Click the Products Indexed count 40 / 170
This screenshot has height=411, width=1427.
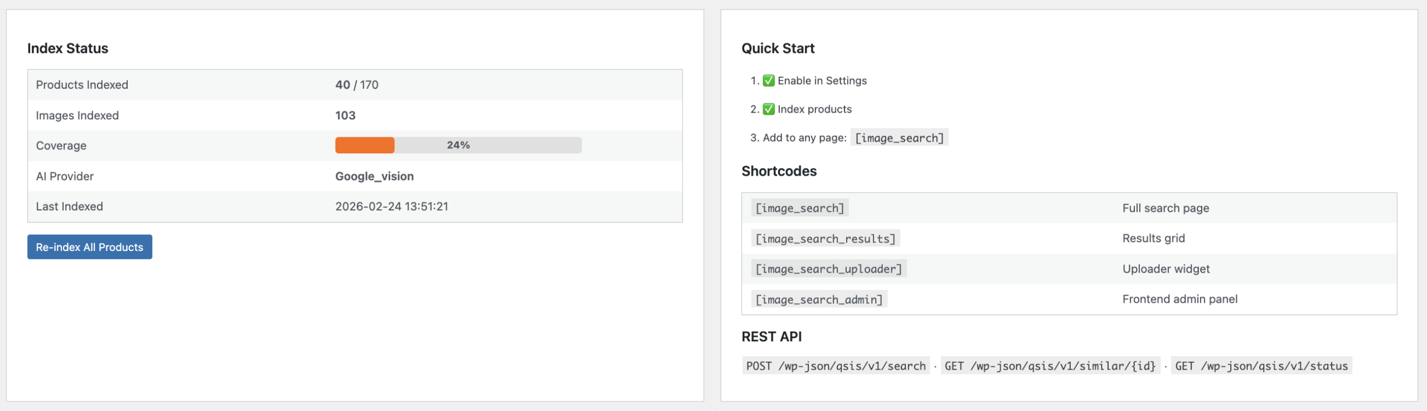[357, 85]
